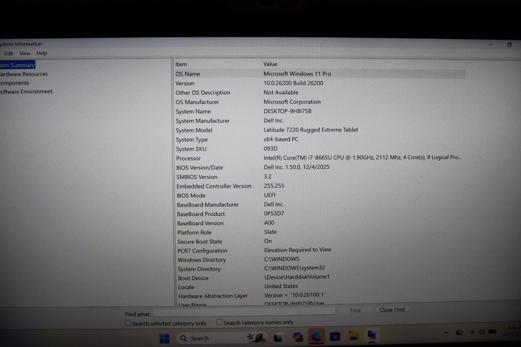The width and height of the screenshot is (521, 347).
Task: Open File Explorer from the taskbar
Action: pos(353,336)
